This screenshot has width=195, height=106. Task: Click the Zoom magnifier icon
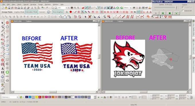[52, 8]
